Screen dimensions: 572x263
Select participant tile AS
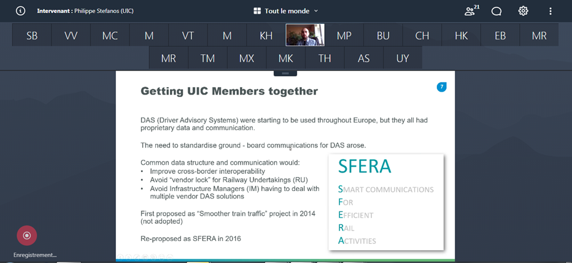coord(364,58)
